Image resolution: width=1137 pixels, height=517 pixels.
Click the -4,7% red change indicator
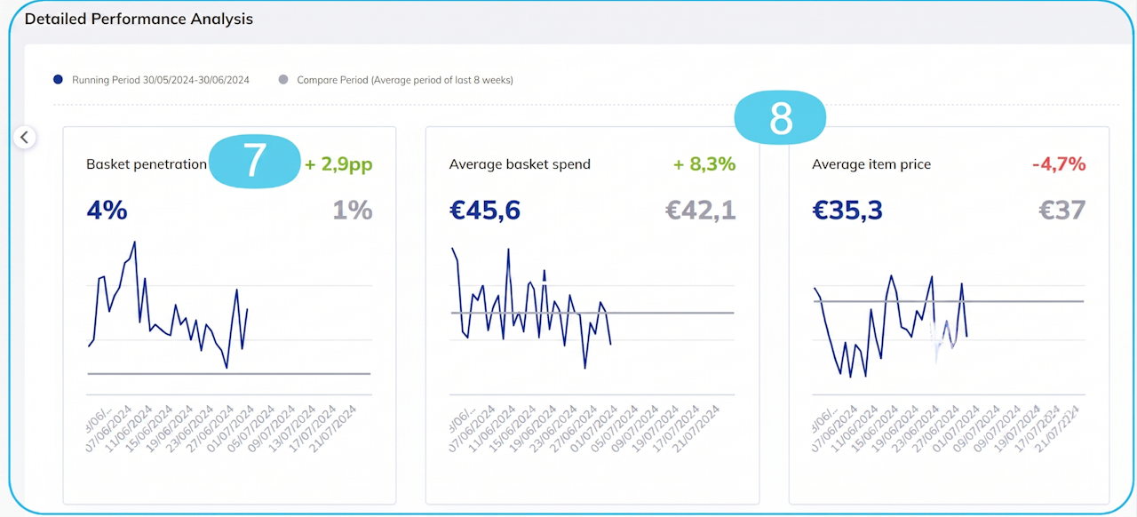click(x=1059, y=164)
